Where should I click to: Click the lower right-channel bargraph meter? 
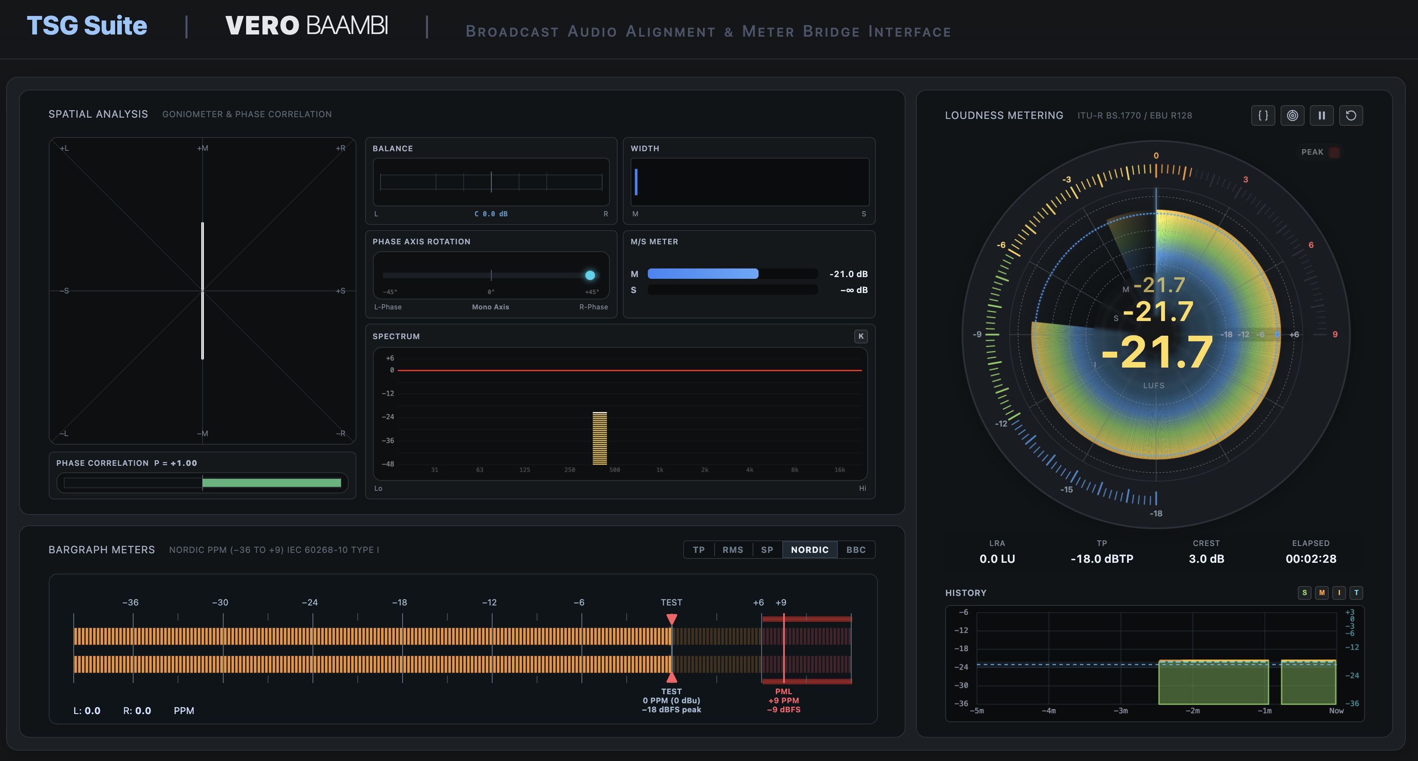[x=462, y=664]
